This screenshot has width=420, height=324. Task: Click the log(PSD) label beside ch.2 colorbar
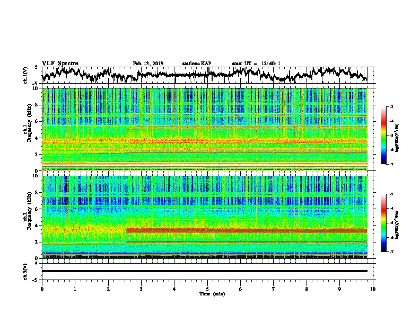pyautogui.click(x=397, y=225)
